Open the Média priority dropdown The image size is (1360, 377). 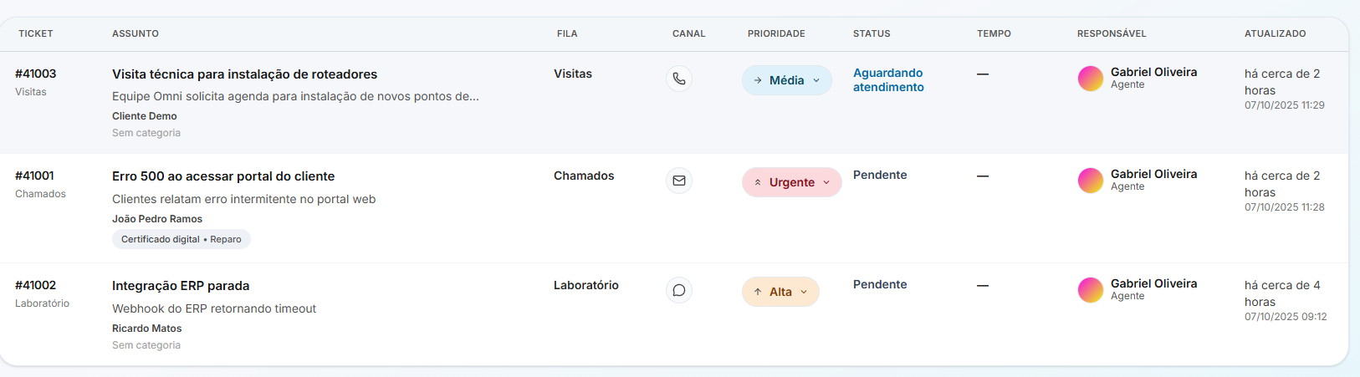click(x=786, y=80)
